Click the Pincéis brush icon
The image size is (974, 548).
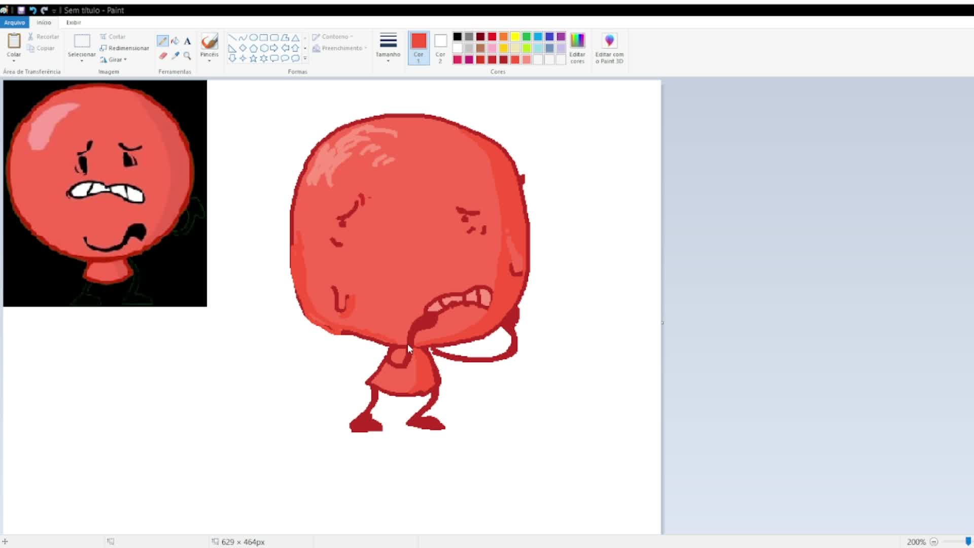click(x=209, y=41)
